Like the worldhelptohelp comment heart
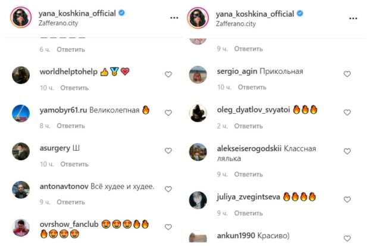Image resolution: width=369 pixels, height=246 pixels. click(168, 74)
